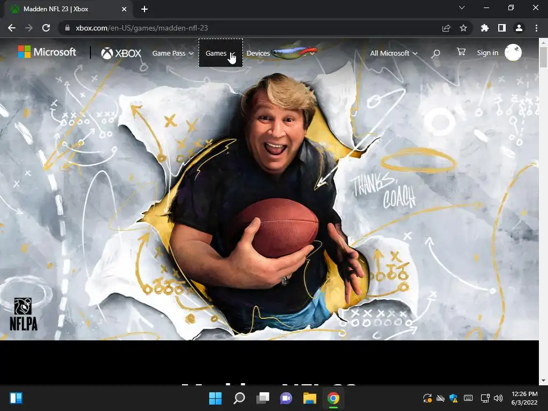Click the Chrome taskbar icon
Viewport: 548px width, 411px height.
click(x=333, y=398)
